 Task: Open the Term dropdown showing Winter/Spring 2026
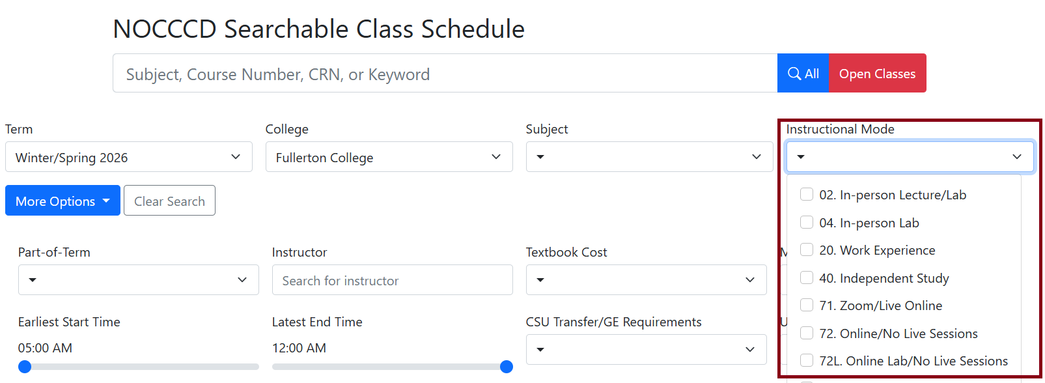coord(128,157)
